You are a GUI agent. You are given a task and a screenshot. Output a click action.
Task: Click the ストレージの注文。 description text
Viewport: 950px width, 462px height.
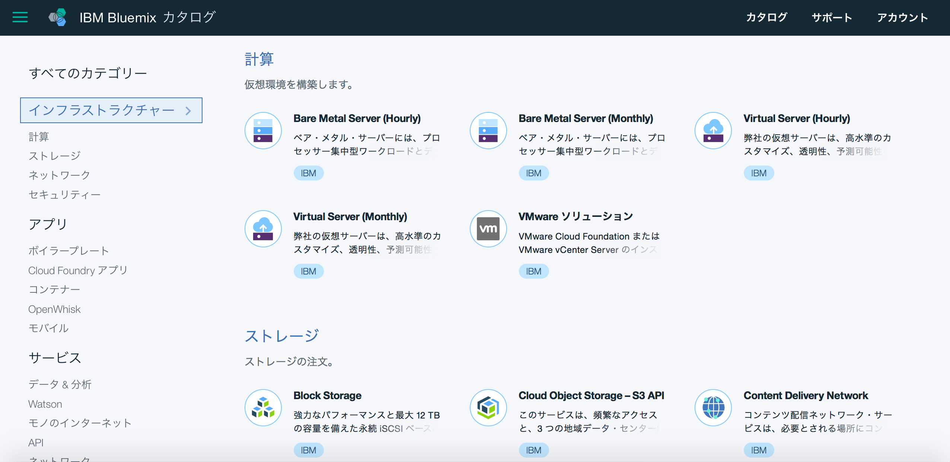[289, 361]
